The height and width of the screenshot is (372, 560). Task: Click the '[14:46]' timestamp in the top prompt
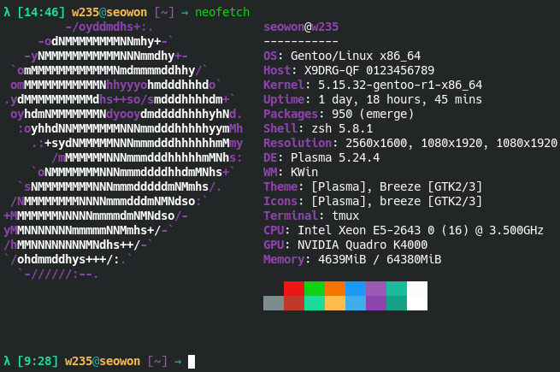click(x=41, y=12)
